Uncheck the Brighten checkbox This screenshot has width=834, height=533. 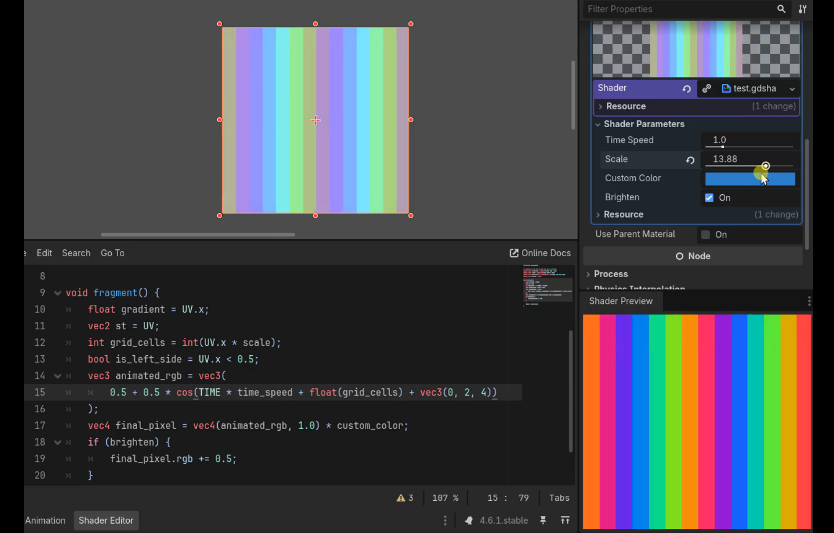point(709,198)
